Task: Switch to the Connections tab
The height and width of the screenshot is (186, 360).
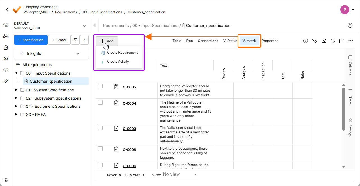Action: (208, 41)
